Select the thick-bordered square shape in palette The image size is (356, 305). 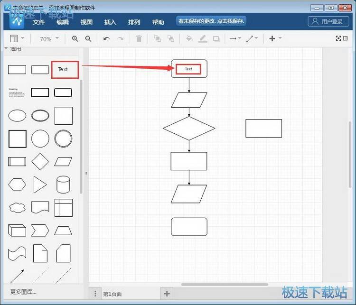coord(18,139)
